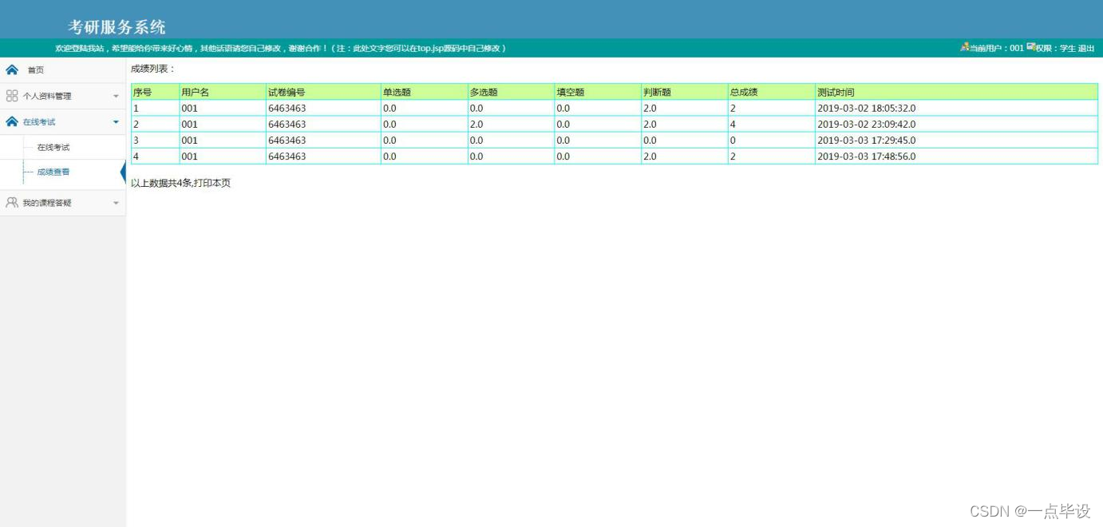
Task: Select the 成绩查看 sub-item
Action: point(53,172)
